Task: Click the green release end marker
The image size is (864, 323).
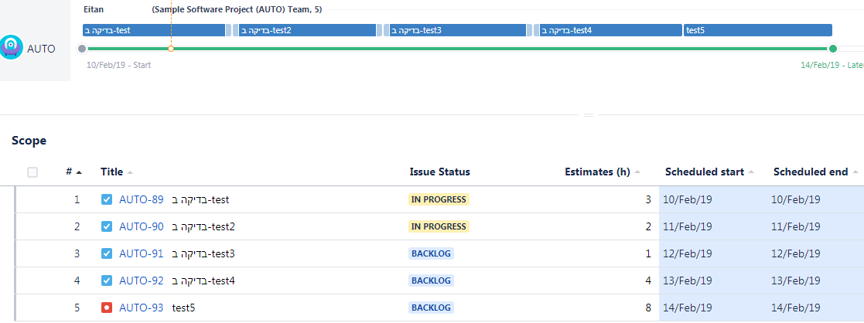Action: 833,49
